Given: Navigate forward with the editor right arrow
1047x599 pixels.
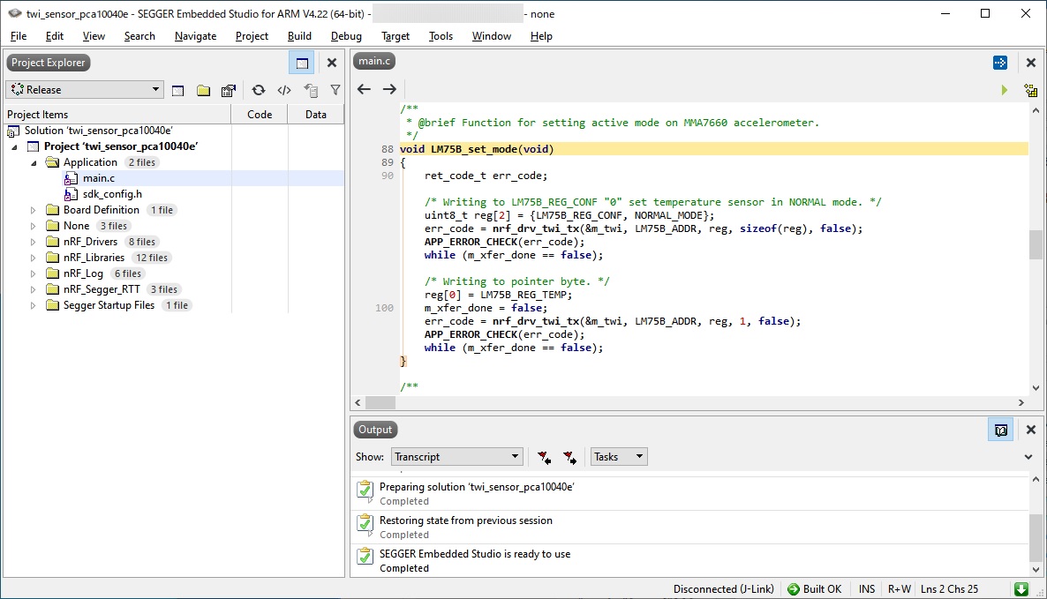Looking at the screenshot, I should (x=389, y=89).
